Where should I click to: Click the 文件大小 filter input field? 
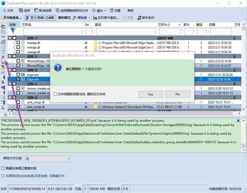click(170, 31)
